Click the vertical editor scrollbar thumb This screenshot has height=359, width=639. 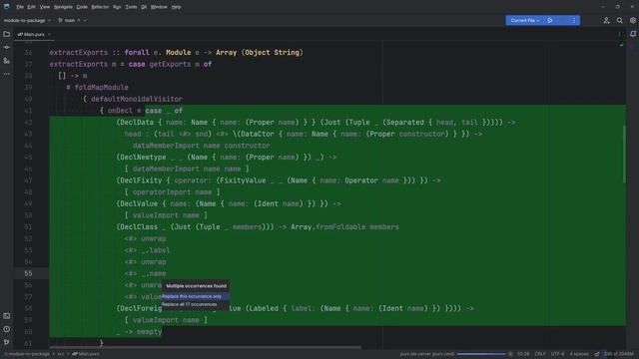click(624, 155)
